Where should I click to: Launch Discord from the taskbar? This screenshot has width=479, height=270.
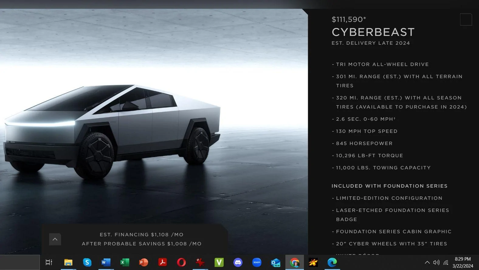(x=238, y=262)
